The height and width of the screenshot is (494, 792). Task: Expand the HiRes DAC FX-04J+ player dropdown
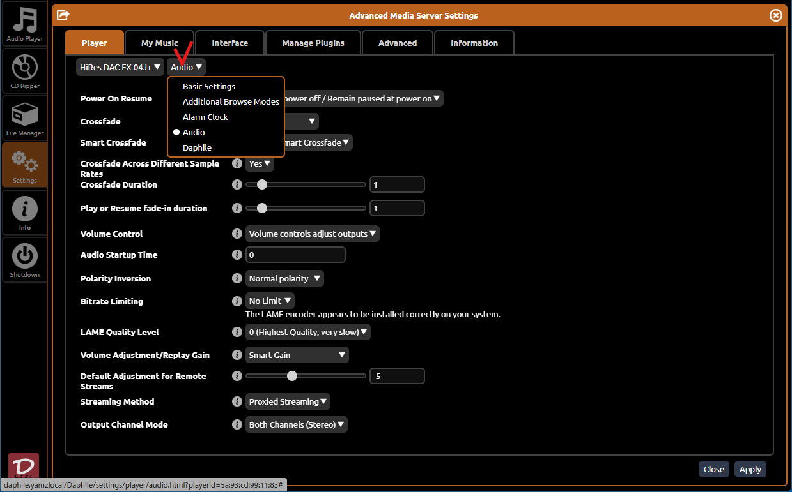120,67
